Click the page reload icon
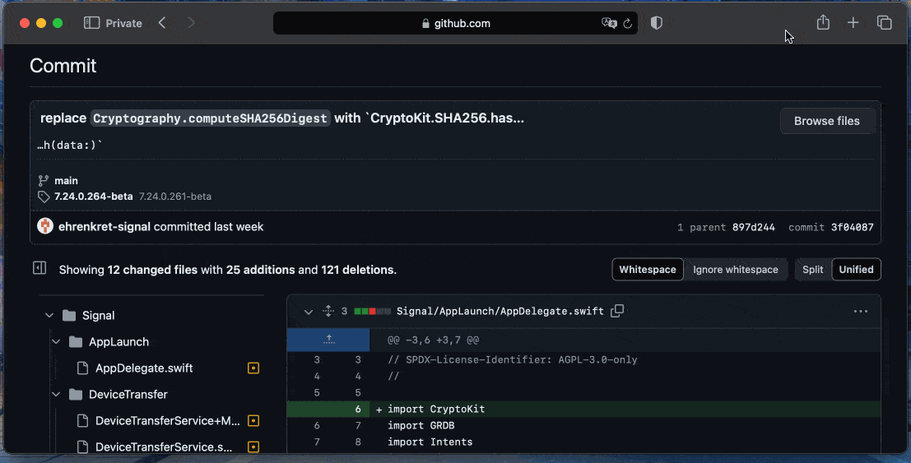911x463 pixels. (628, 24)
